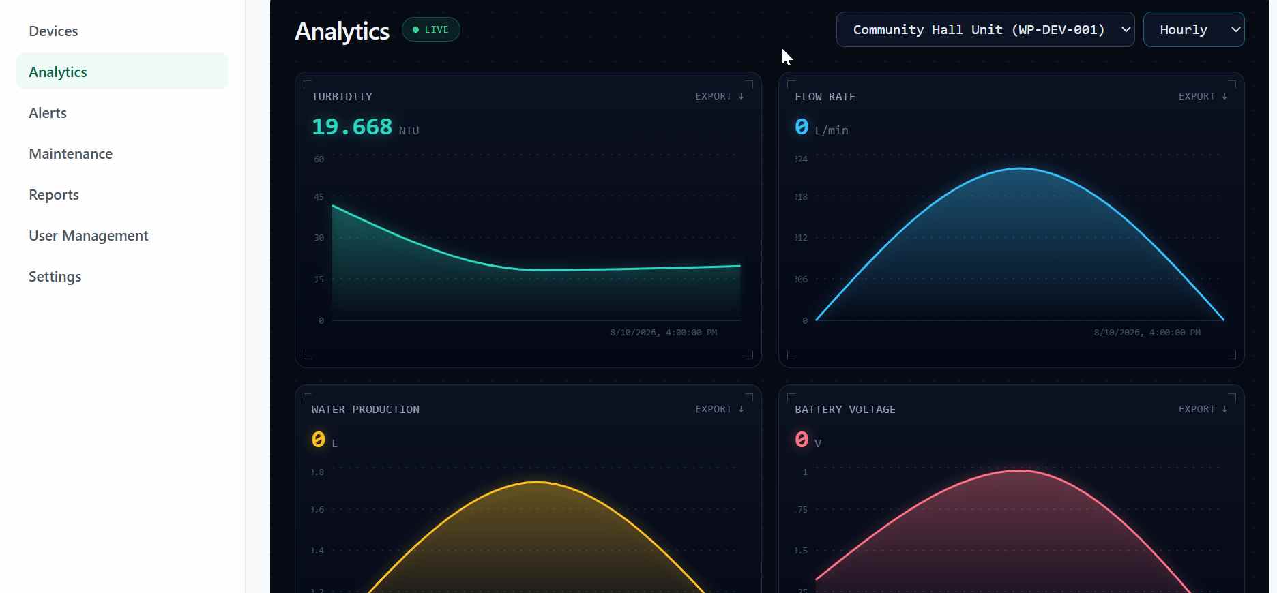This screenshot has height=593, width=1277.
Task: Click the NTU unit label
Action: point(409,130)
